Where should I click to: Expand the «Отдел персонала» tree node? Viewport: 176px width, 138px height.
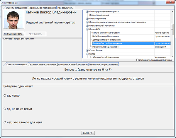(x=87, y=19)
